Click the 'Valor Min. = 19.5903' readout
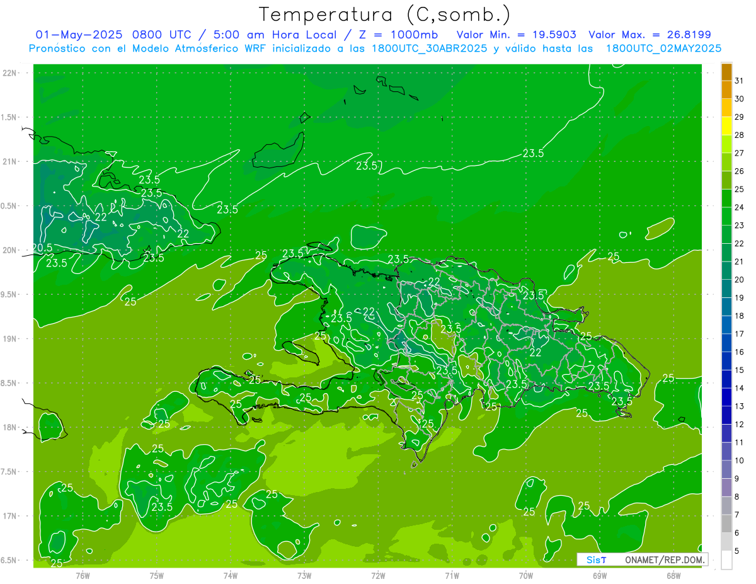The height and width of the screenshot is (584, 756). [x=517, y=35]
